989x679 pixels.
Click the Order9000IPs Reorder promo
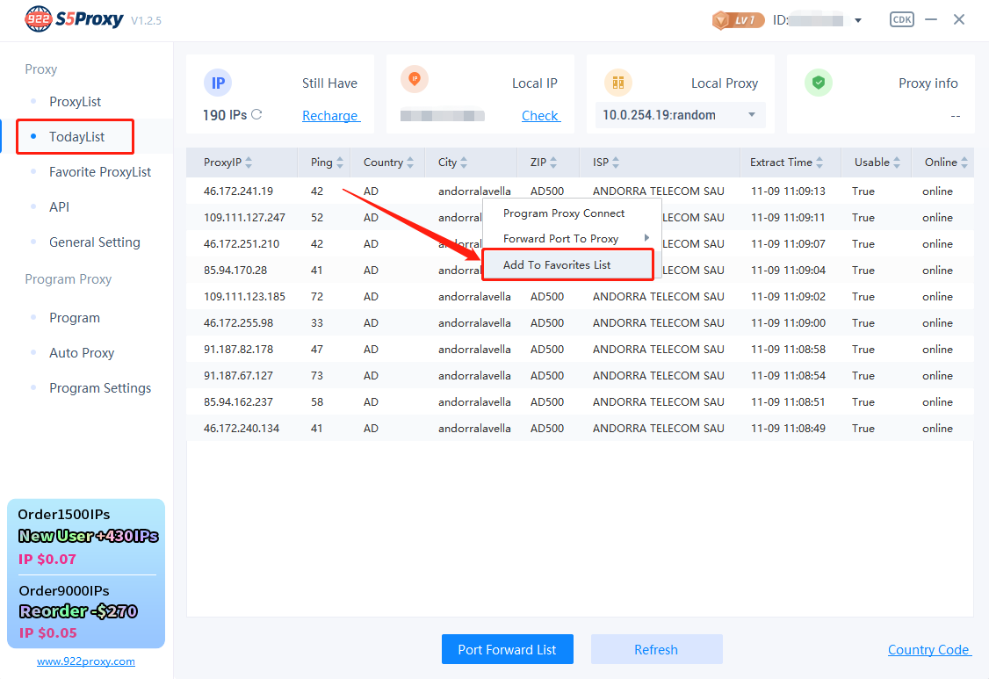click(x=86, y=611)
